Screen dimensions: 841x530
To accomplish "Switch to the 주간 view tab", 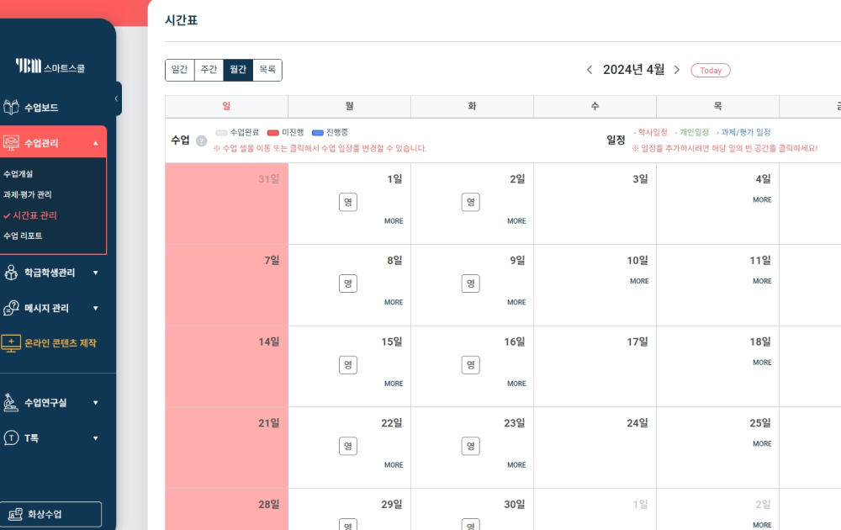I will [x=209, y=70].
